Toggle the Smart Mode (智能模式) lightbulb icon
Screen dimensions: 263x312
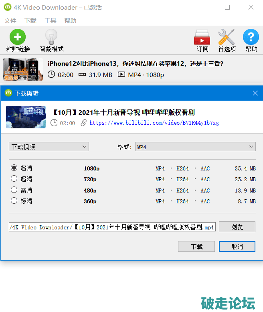[51, 38]
